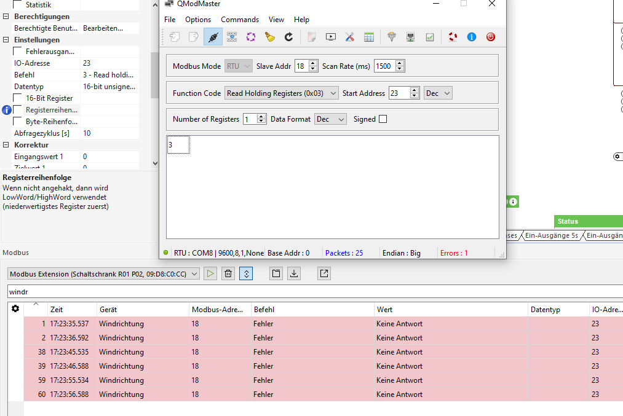Image resolution: width=623 pixels, height=416 pixels.
Task: Open the Help lifebuoy icon
Action: [x=453, y=37]
